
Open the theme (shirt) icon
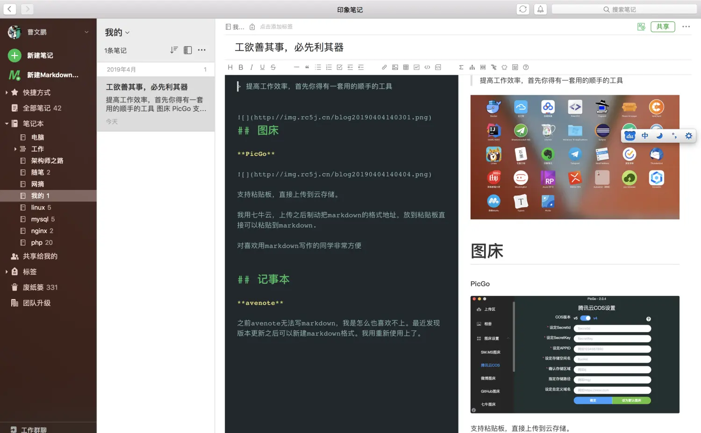504,67
